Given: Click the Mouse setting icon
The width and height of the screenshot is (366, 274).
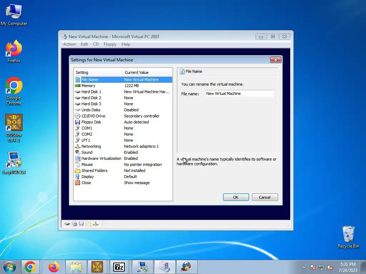Looking at the screenshot, I should (78, 164).
